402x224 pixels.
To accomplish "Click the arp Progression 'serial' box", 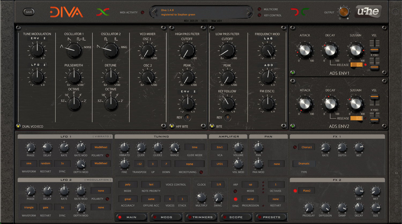I will click(250, 199).
